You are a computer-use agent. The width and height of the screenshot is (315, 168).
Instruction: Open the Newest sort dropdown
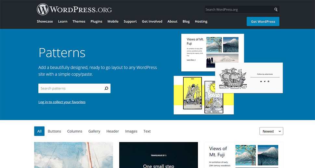pyautogui.click(x=271, y=131)
